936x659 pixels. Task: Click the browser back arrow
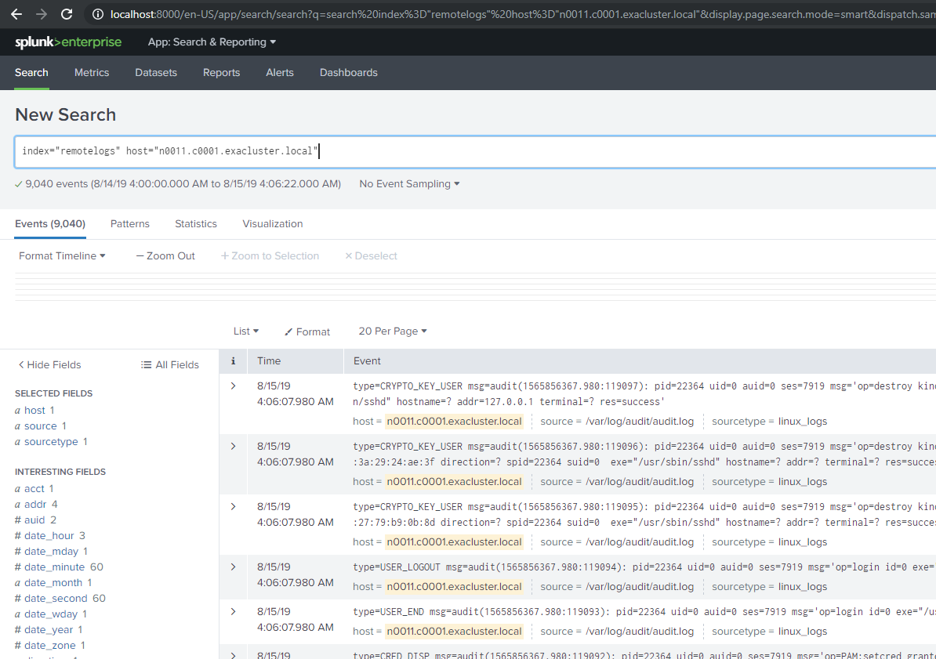pos(16,13)
